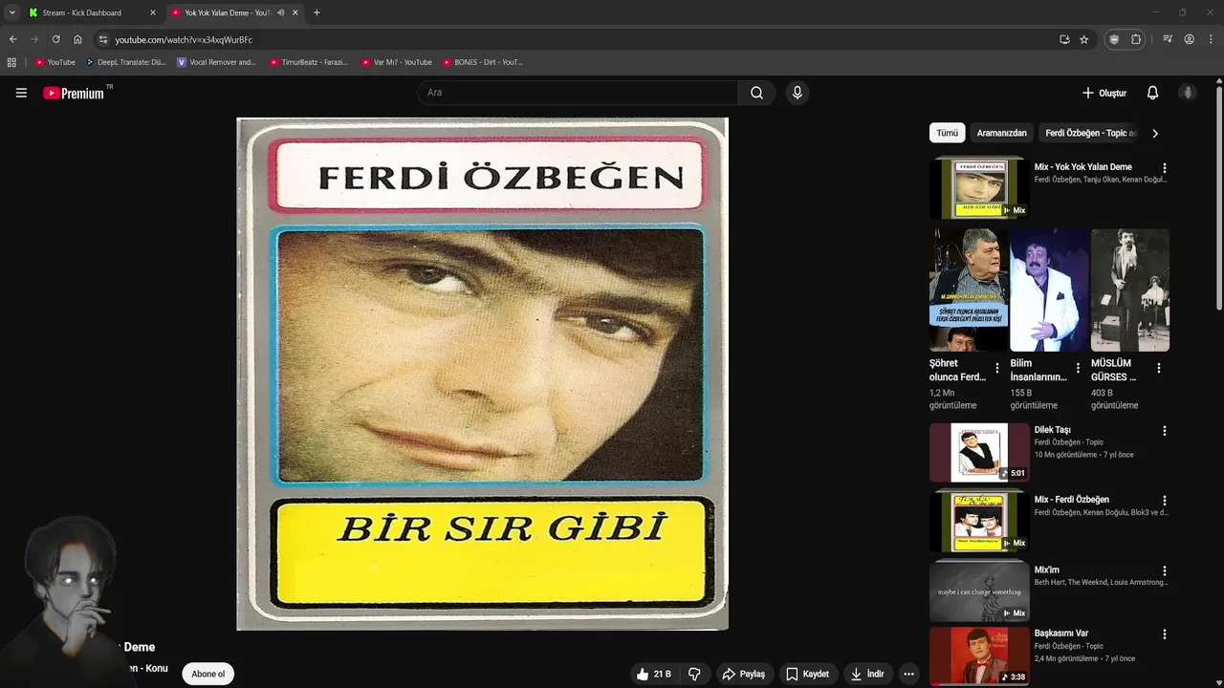The image size is (1224, 688).
Task: Open media controls in browser toolbar
Action: (x=1168, y=39)
